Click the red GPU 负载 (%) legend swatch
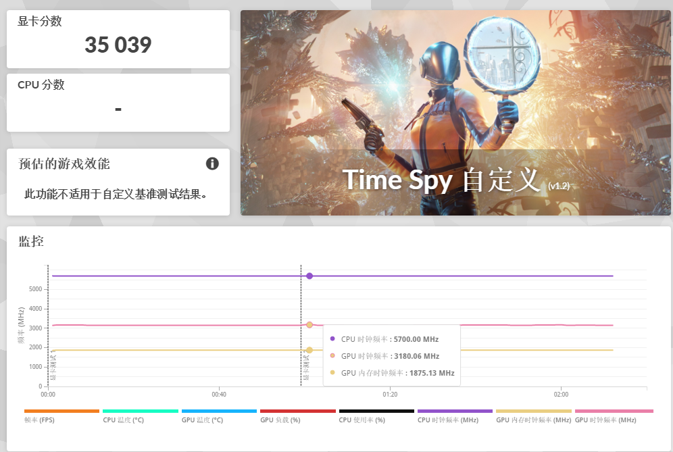The height and width of the screenshot is (452, 673). click(x=297, y=411)
